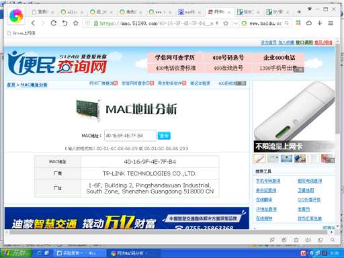The height and width of the screenshot is (258, 344).
Task: Toggle the status bar sound icon
Action: (x=308, y=240)
